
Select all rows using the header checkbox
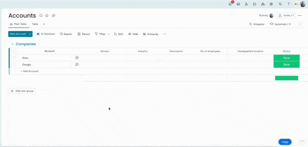click(13, 51)
